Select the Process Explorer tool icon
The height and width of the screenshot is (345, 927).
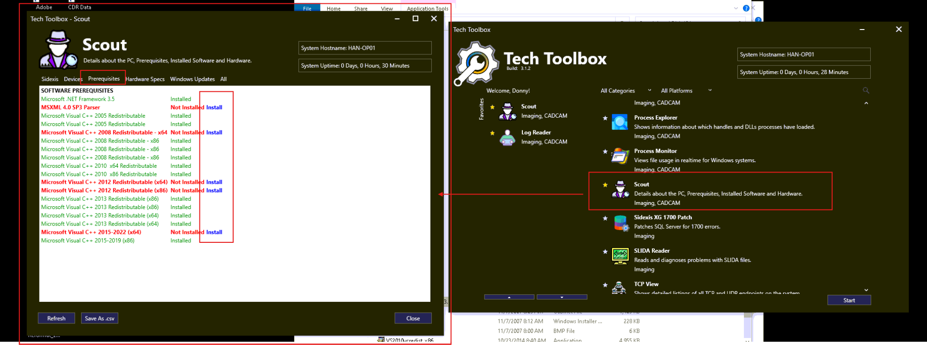point(620,122)
